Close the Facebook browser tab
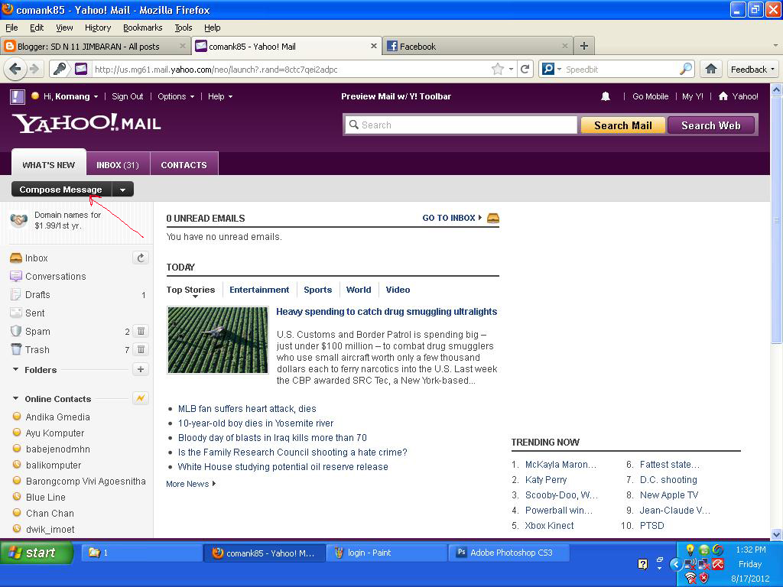 tap(565, 46)
